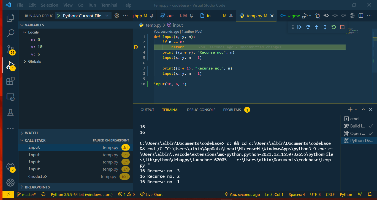Open Source Control view with 26 badge
Screen dimensions: 377x200
coord(10,49)
